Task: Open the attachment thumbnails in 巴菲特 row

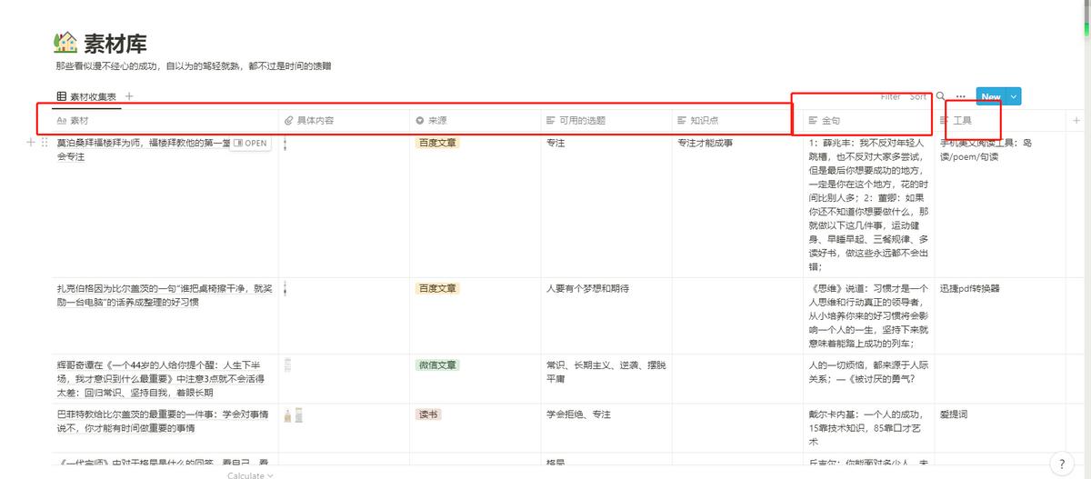Action: click(x=293, y=414)
